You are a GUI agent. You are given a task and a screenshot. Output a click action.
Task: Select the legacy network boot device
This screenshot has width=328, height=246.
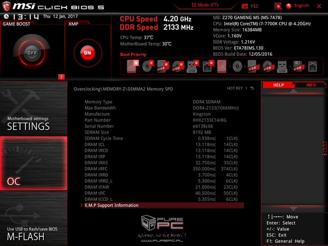[x=312, y=67]
